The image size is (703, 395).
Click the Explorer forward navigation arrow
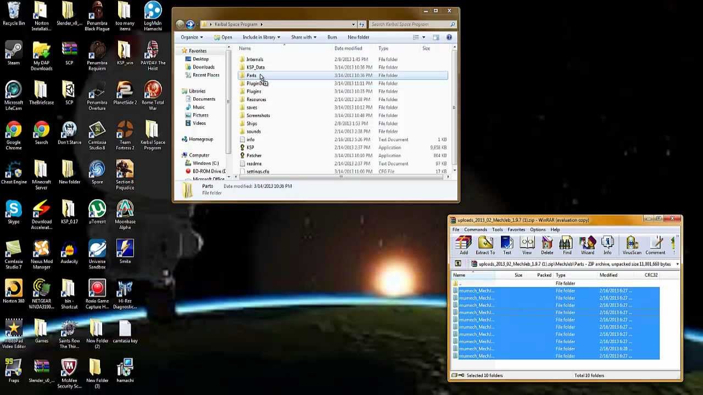(x=190, y=24)
